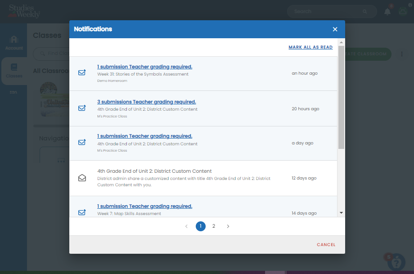Select page 1 of notifications
Screen dimensions: 414x274
click(201, 226)
